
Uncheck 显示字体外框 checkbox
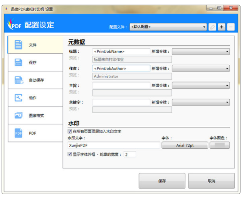click(70, 154)
